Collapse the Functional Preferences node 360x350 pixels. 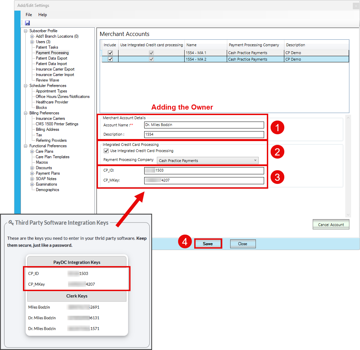point(25,146)
